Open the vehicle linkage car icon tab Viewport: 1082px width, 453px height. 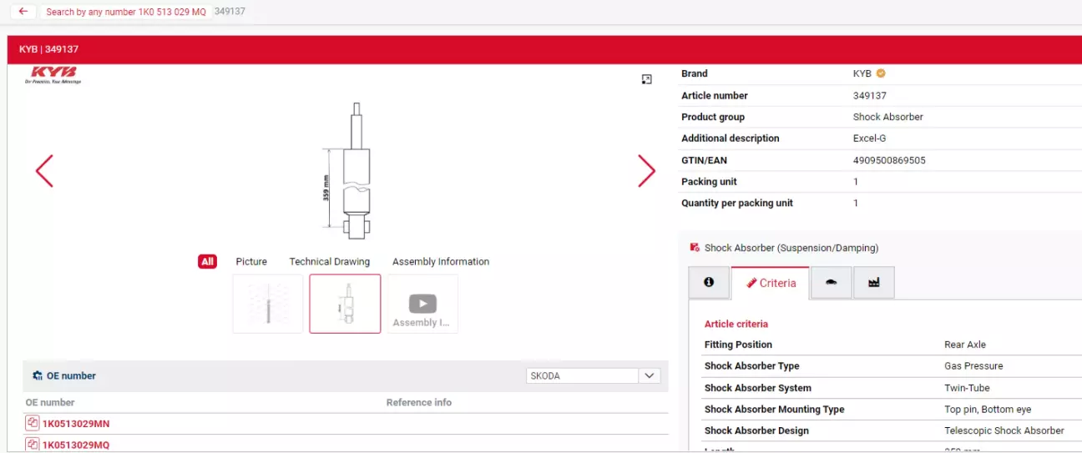click(x=831, y=283)
